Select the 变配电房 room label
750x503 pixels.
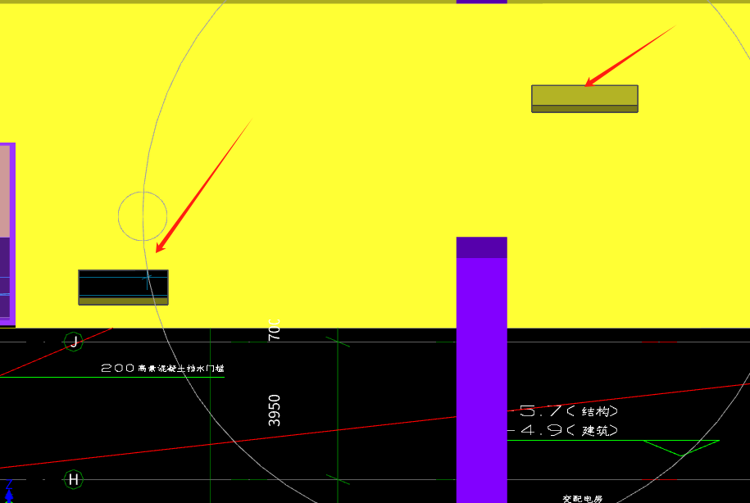pos(582,499)
